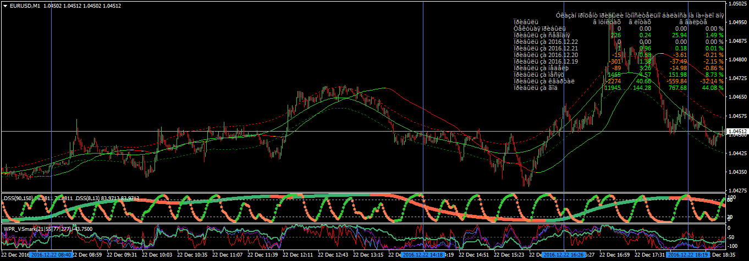Click the 1.04350 price scale label

(738, 172)
